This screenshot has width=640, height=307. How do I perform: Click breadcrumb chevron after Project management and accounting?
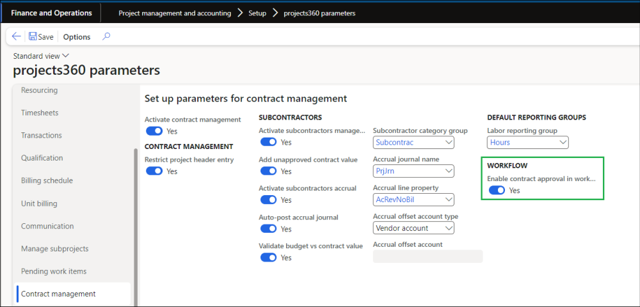pos(239,13)
